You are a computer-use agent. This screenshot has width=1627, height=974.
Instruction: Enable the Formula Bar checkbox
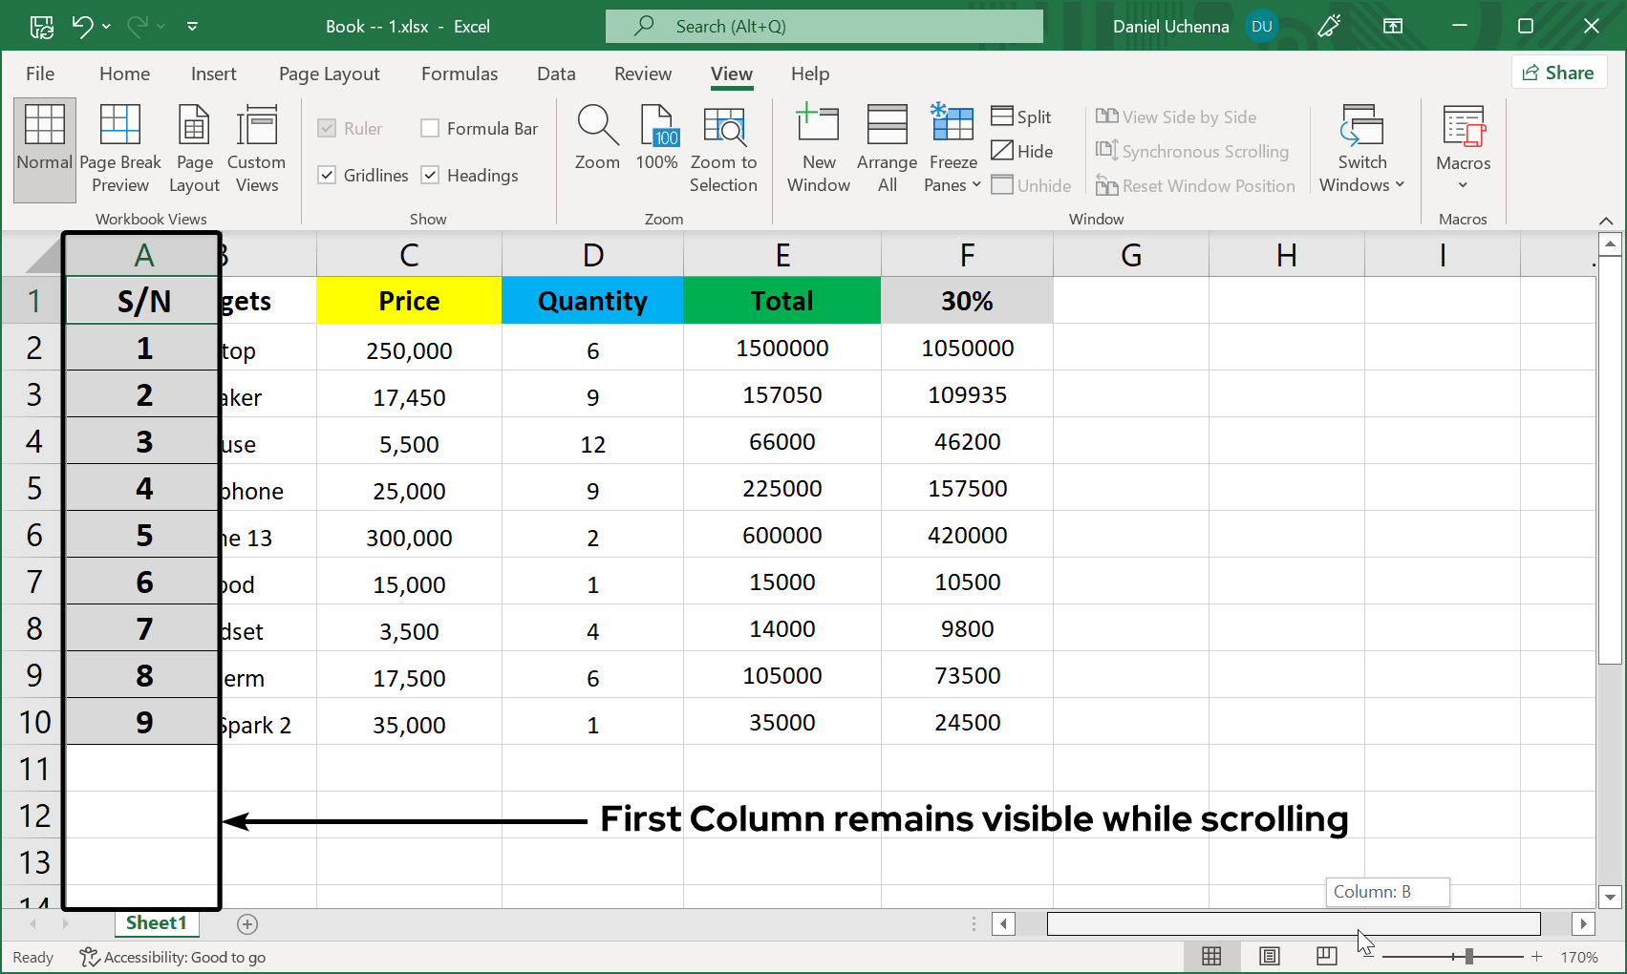pos(431,128)
